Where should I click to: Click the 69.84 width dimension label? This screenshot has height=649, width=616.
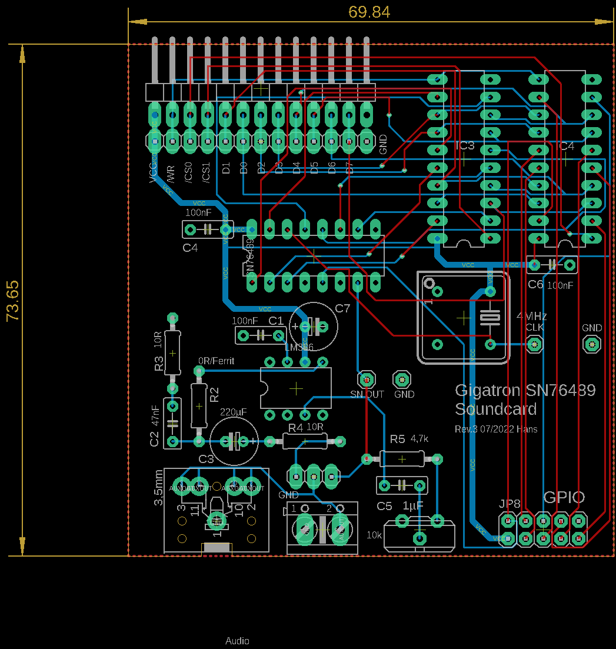[x=369, y=12]
